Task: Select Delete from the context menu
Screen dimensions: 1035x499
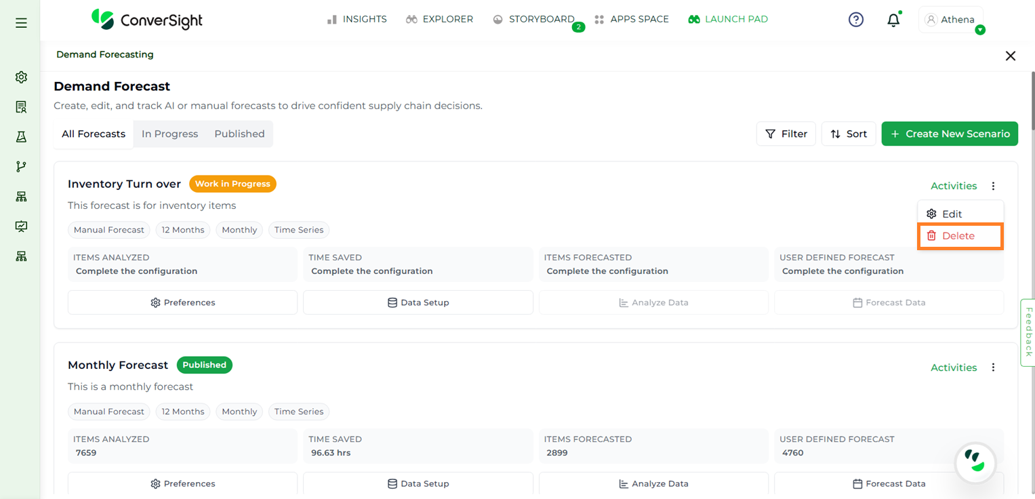Action: [x=958, y=236]
